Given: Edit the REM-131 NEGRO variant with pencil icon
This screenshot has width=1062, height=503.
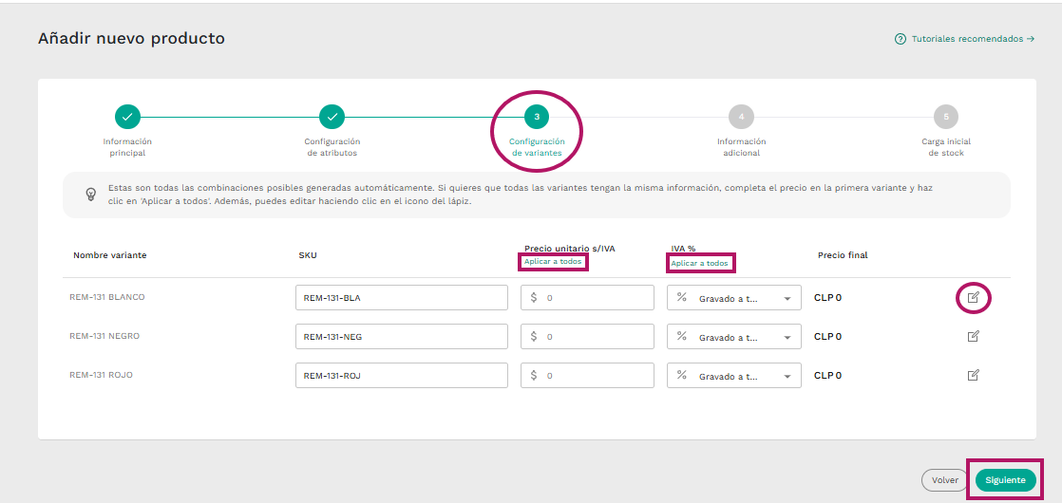Looking at the screenshot, I should tap(974, 336).
